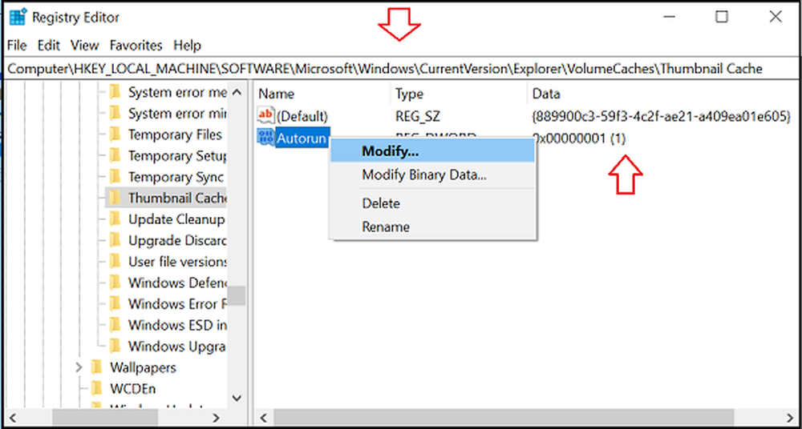
Task: Click folder icon beside System error me
Action: (x=115, y=92)
